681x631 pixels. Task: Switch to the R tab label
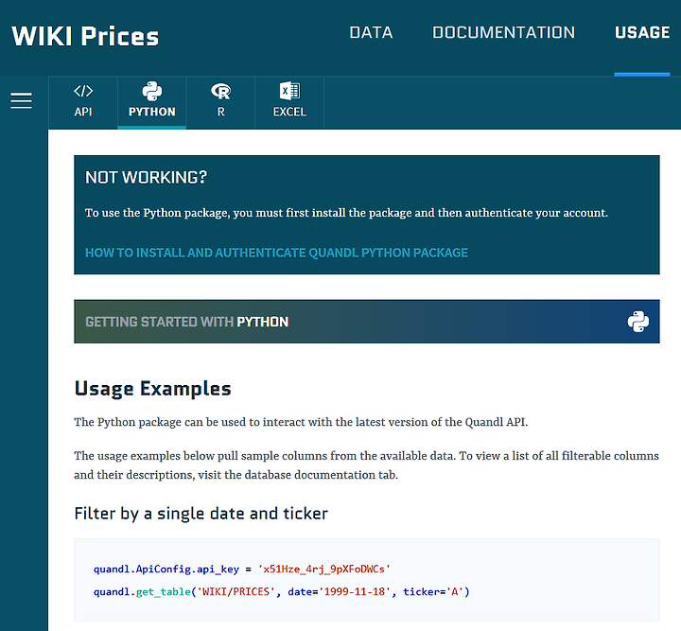pos(221,112)
